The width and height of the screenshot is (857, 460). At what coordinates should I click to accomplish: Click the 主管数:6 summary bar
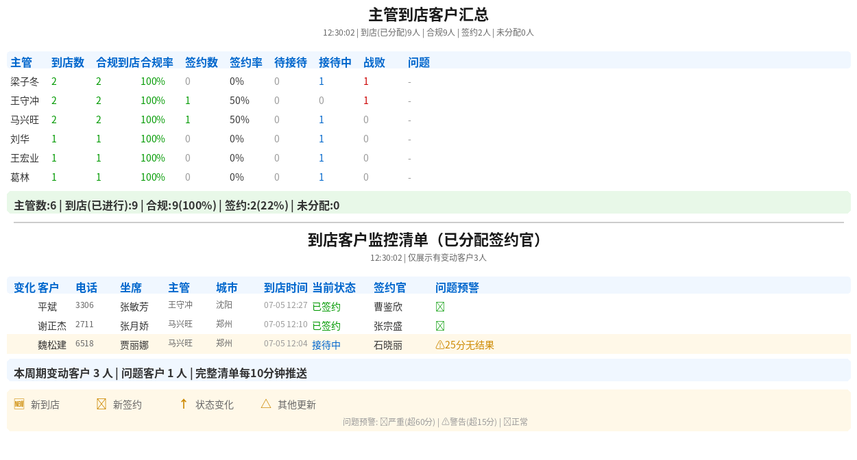point(428,203)
